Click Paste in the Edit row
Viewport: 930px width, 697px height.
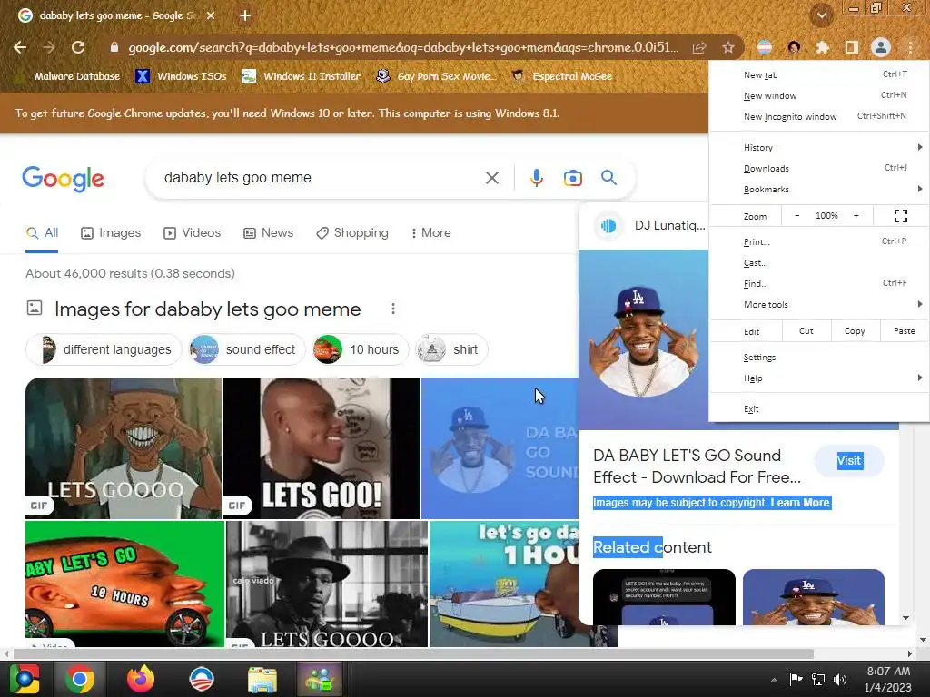coord(904,330)
